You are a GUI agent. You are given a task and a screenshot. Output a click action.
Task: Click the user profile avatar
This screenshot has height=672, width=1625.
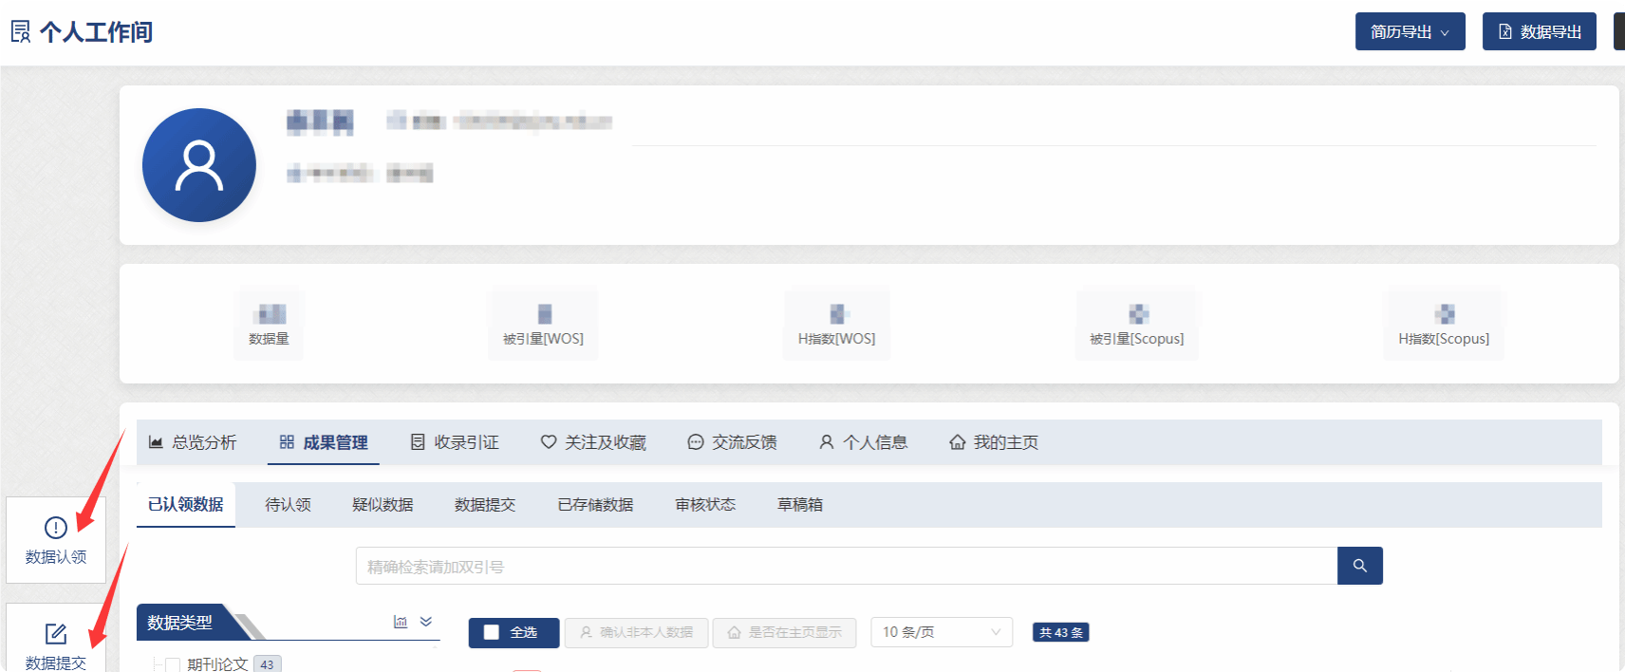199,165
